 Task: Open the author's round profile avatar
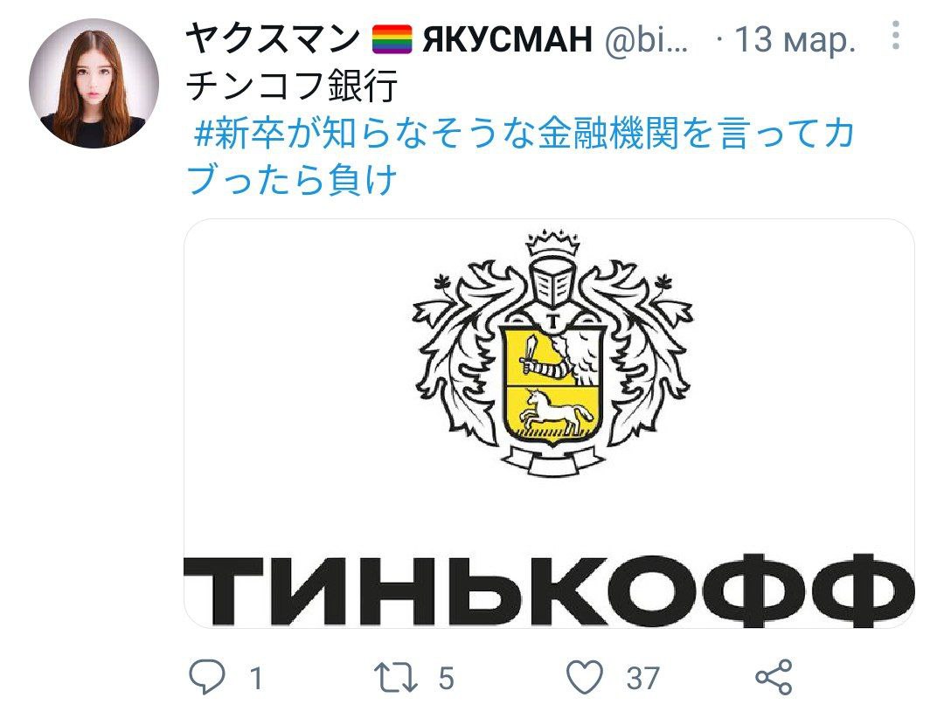[94, 83]
